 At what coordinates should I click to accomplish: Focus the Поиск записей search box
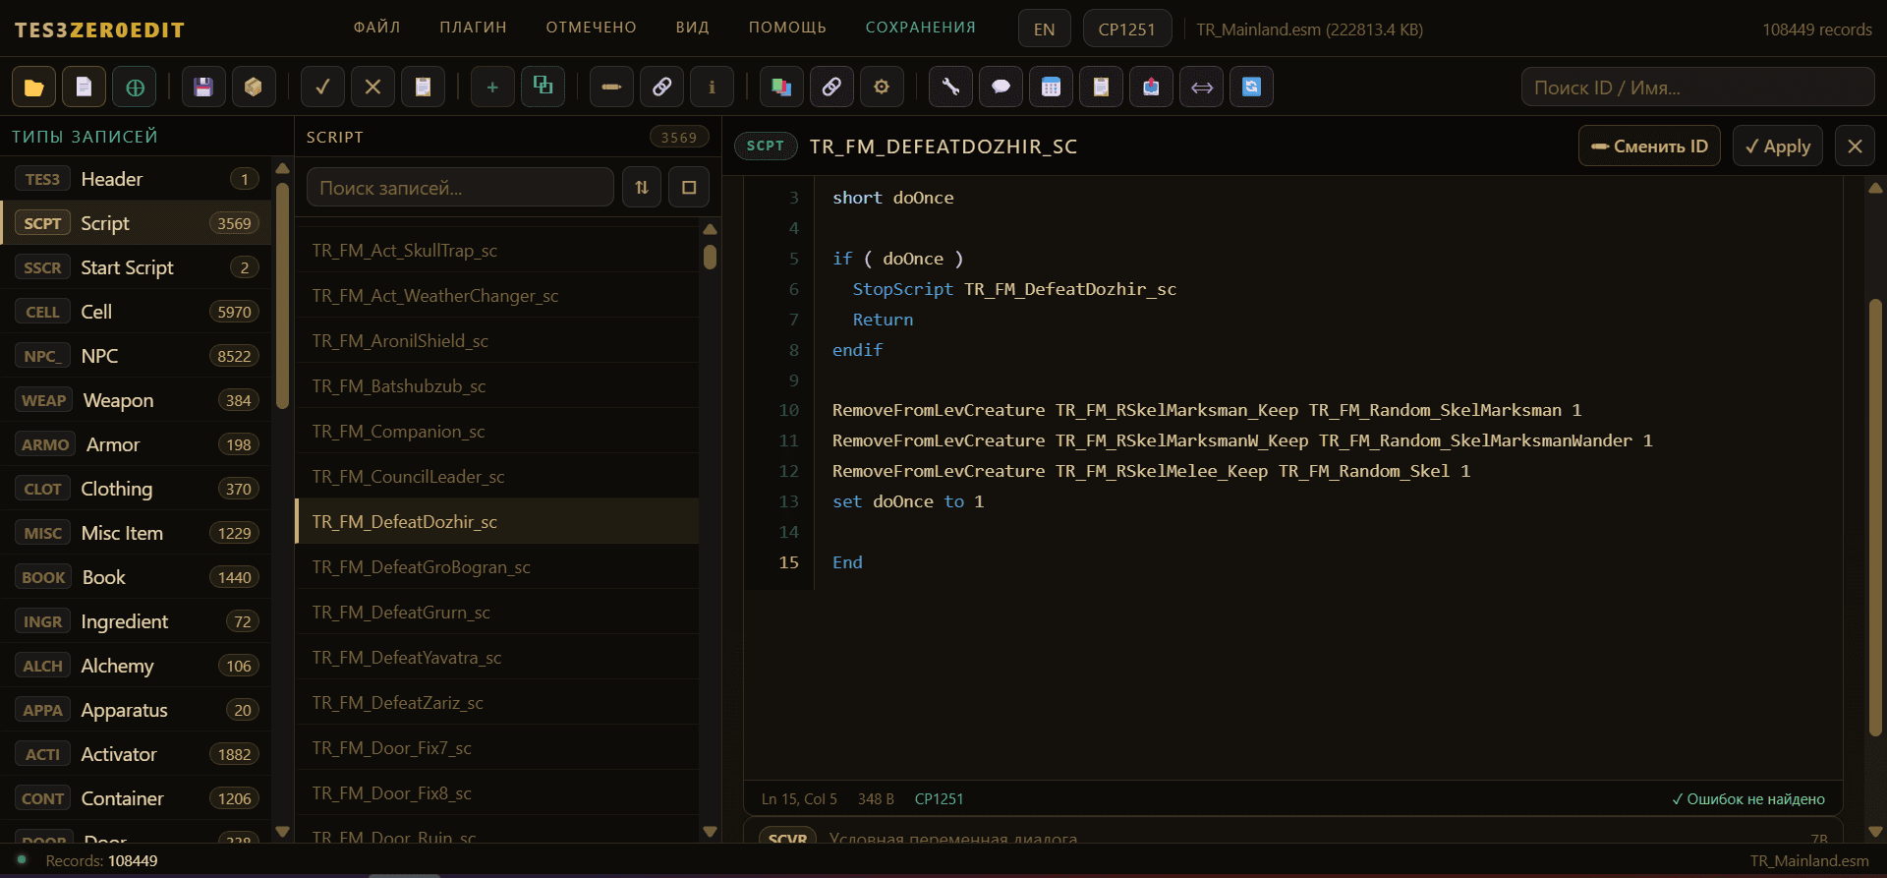point(460,187)
